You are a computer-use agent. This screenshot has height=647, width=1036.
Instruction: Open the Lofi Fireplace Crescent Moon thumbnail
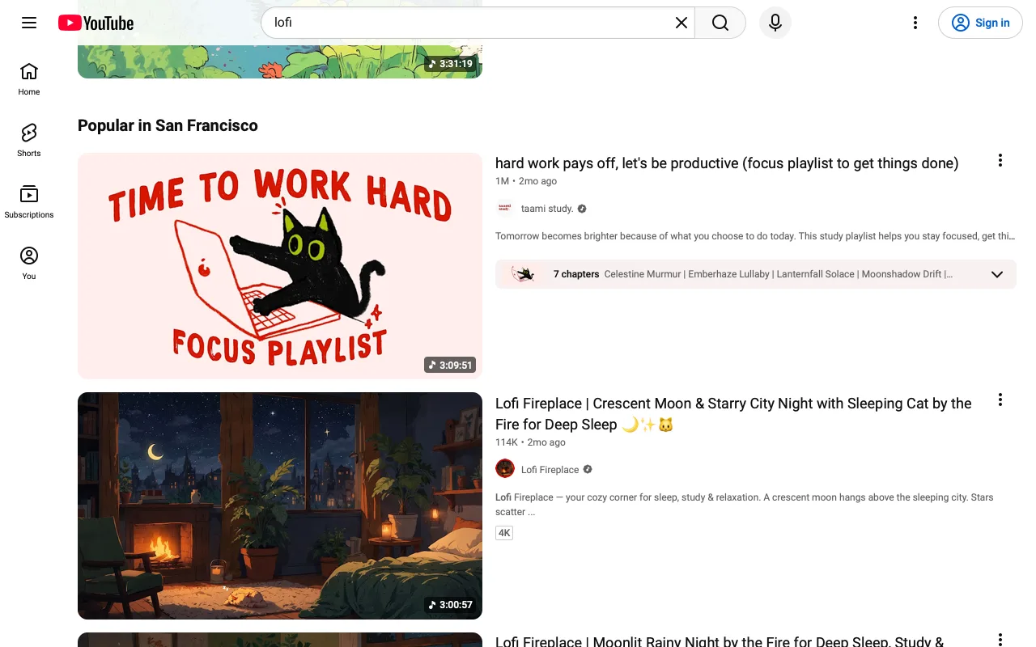click(x=280, y=505)
